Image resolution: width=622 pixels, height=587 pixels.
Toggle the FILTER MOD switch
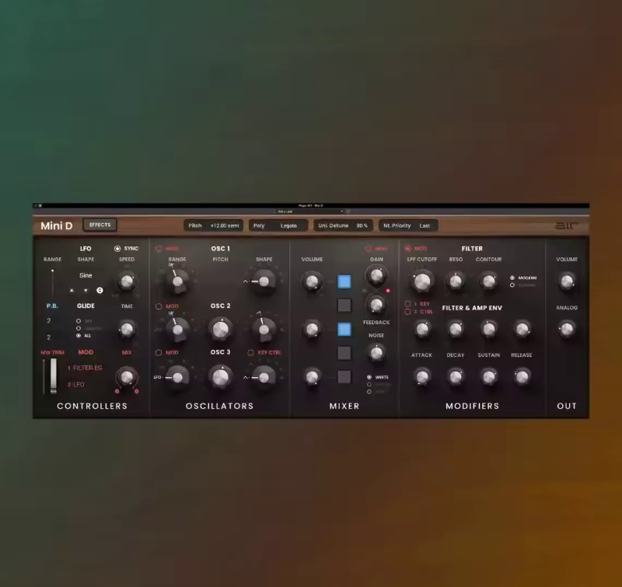[407, 249]
